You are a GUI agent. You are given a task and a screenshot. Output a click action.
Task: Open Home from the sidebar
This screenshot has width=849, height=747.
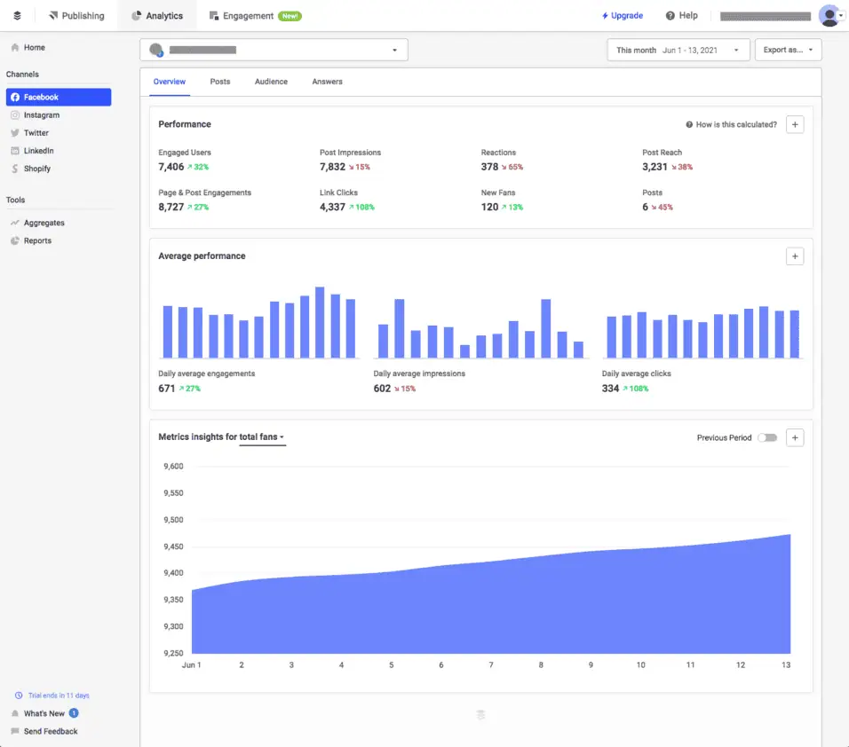[x=34, y=48]
